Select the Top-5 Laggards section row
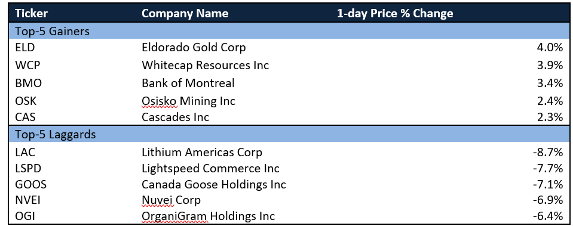This screenshot has width=573, height=226. pos(289,134)
